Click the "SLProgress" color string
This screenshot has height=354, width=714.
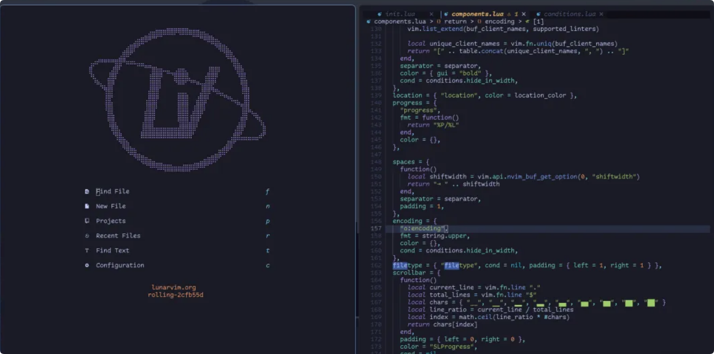click(x=452, y=347)
